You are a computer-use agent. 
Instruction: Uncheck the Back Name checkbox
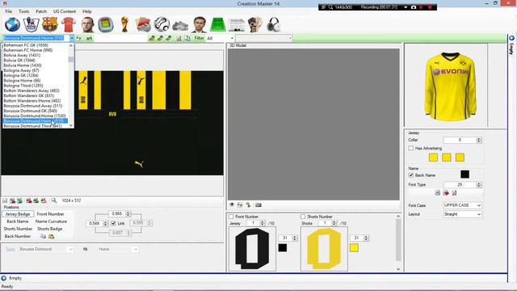411,175
